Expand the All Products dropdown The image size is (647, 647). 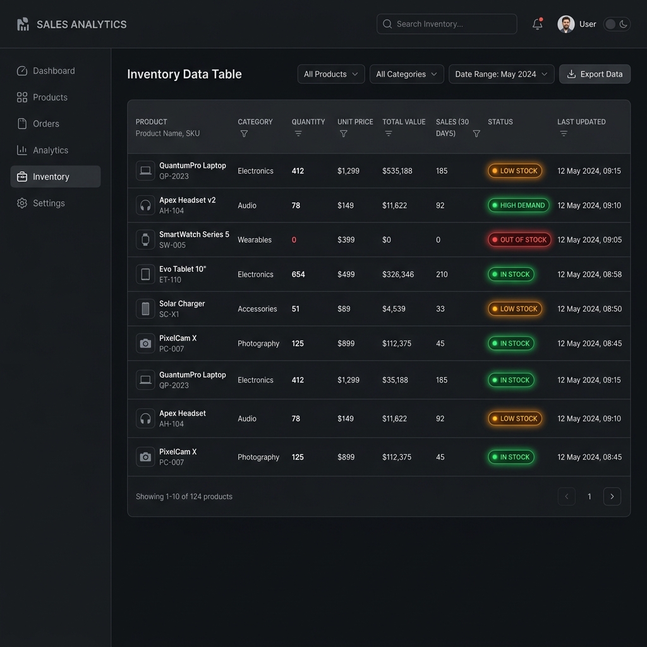coord(331,75)
